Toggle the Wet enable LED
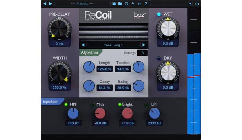 pyautogui.click(x=159, y=14)
